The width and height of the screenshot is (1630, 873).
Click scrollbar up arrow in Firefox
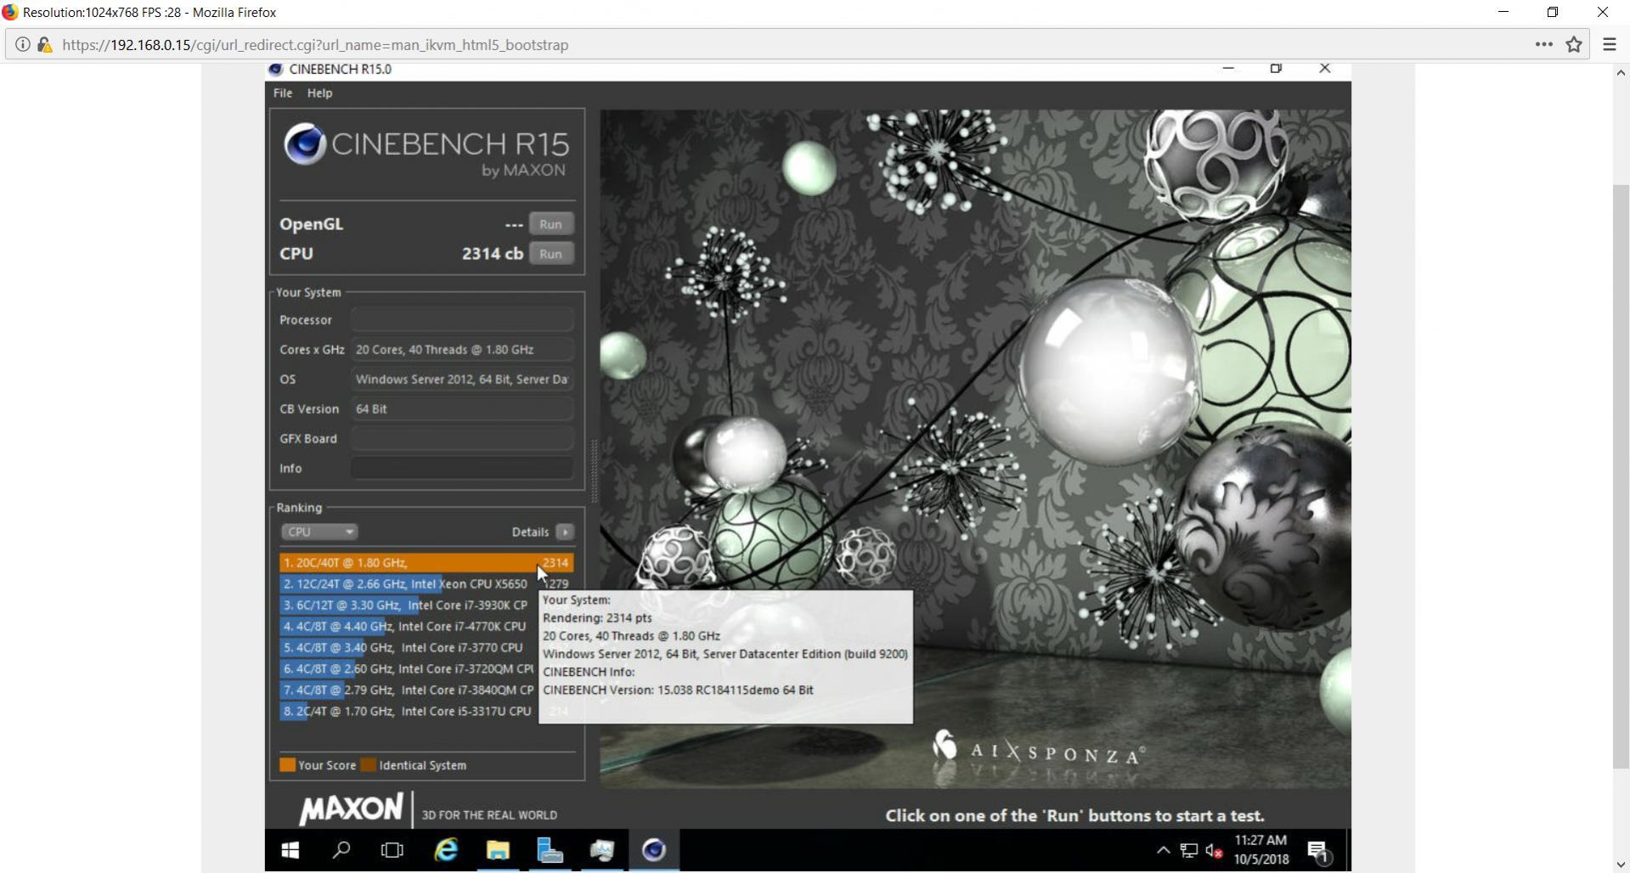pyautogui.click(x=1621, y=73)
